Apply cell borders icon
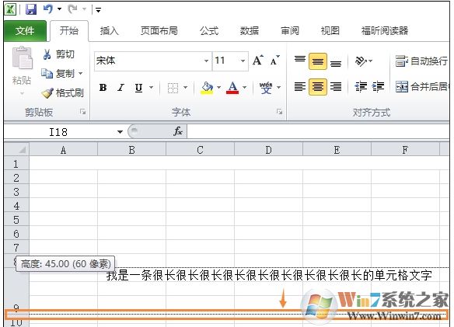 pos(173,88)
